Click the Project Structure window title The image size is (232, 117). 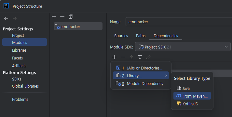[27, 6]
